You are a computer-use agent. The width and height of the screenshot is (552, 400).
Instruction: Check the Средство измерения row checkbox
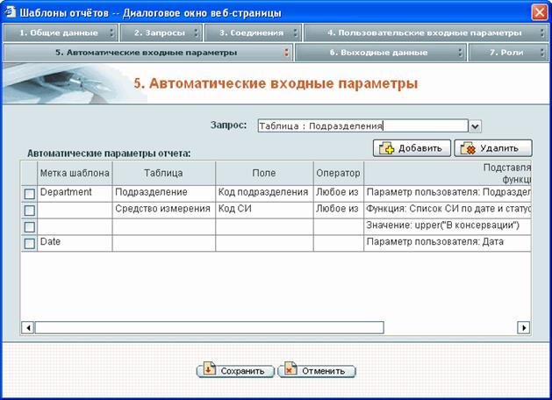(x=30, y=211)
